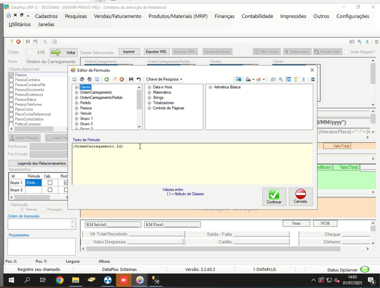The width and height of the screenshot is (380, 288).
Task: Expand the Matemática function group
Action: point(149,92)
